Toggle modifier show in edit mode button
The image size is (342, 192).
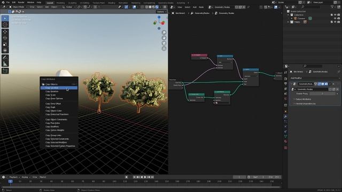(x=319, y=84)
